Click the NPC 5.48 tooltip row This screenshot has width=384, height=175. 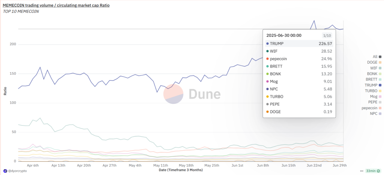299,89
